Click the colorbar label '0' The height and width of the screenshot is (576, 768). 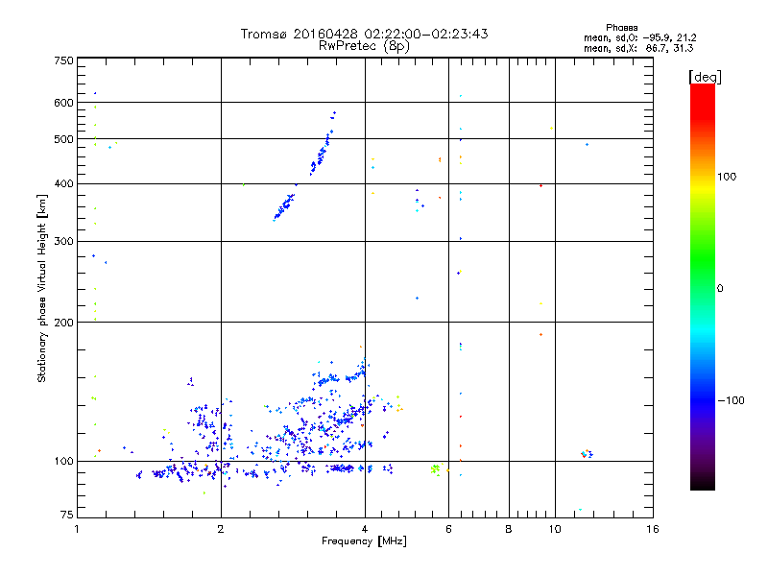(x=719, y=289)
